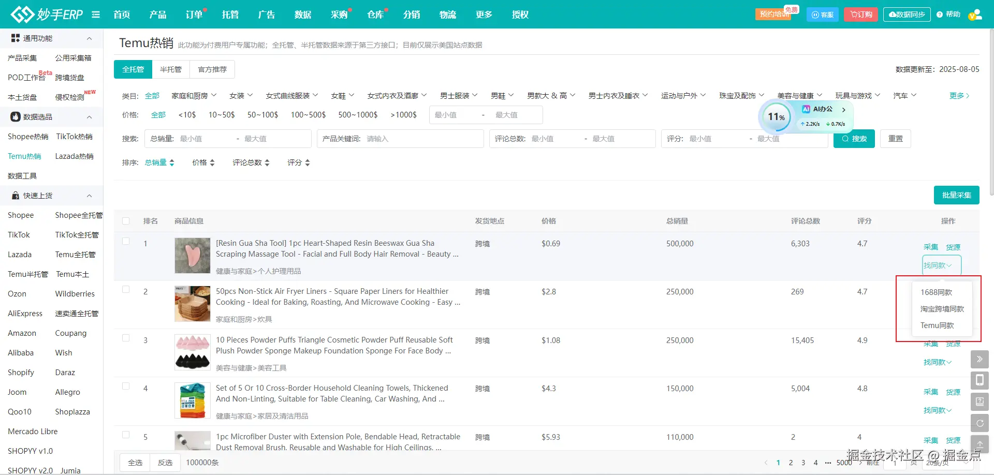Click the 批量采集 batch collect button
This screenshot has height=475, width=994.
point(957,195)
